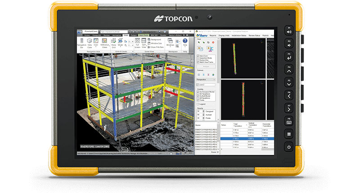Click the first arrow icon under Verity Host

click(199, 42)
